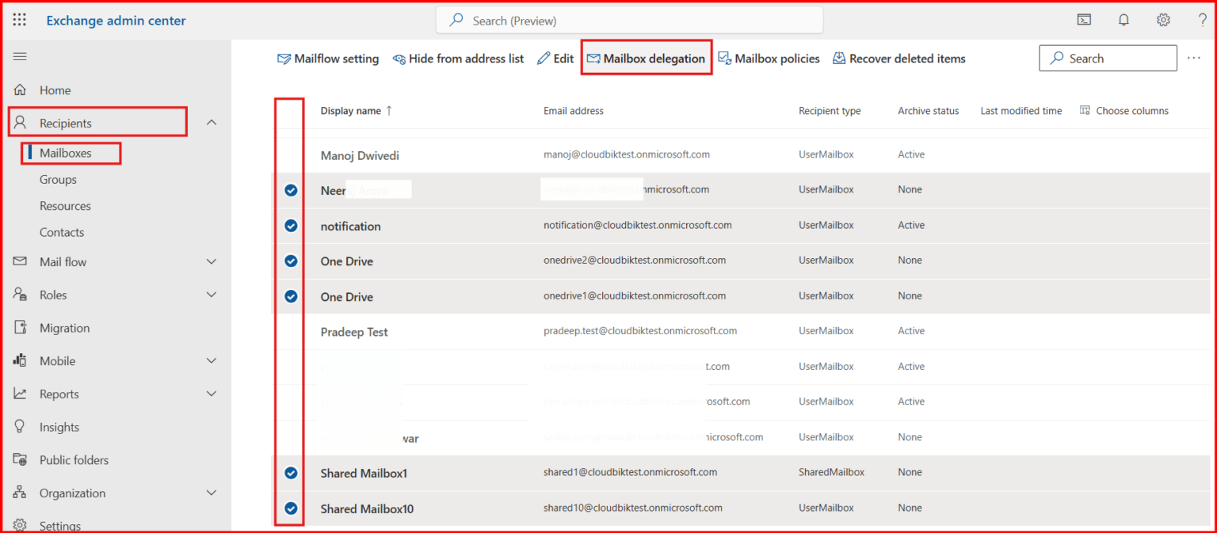The width and height of the screenshot is (1217, 533).
Task: Click the overflow ellipsis button
Action: [1194, 57]
